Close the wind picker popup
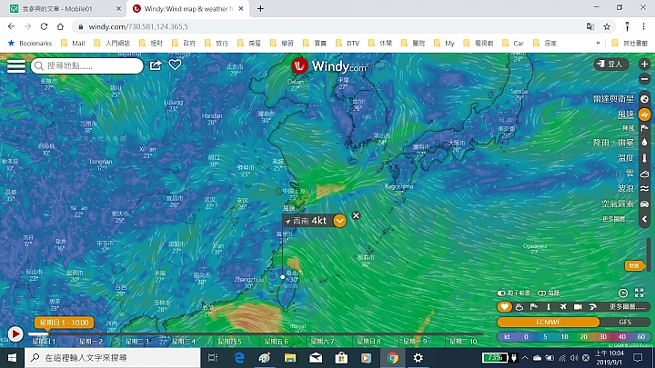655x368 pixels. [356, 215]
